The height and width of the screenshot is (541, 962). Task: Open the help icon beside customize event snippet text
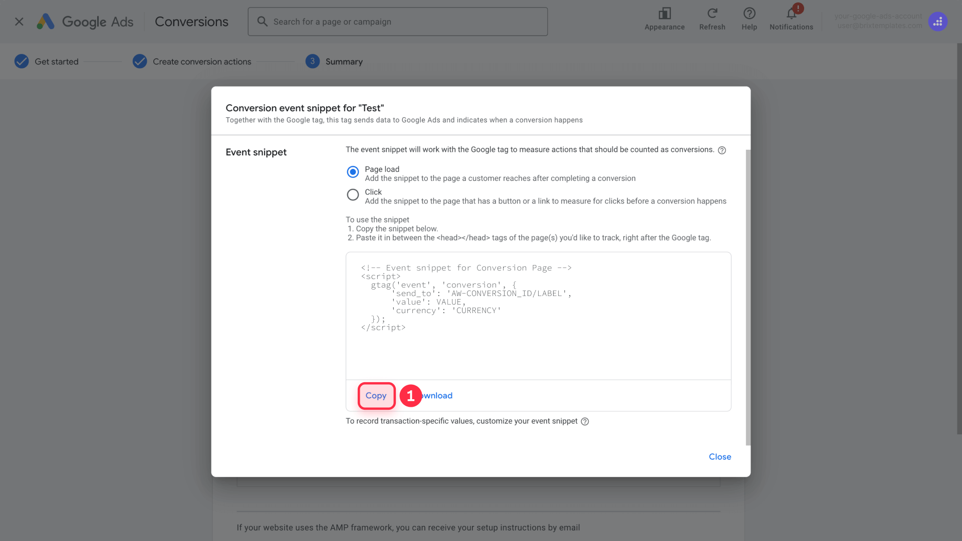coord(585,421)
